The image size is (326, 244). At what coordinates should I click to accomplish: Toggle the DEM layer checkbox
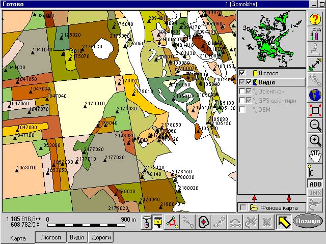coord(242,110)
